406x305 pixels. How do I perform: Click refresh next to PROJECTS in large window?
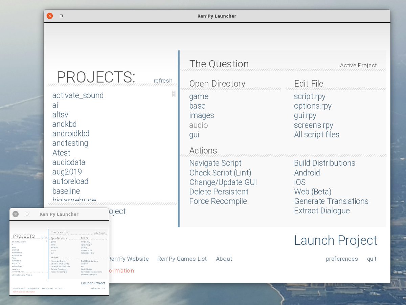(x=163, y=81)
